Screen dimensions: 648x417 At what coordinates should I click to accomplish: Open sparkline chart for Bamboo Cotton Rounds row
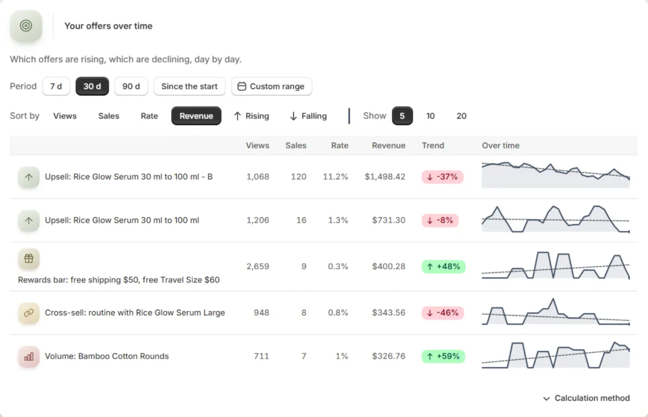point(556,355)
